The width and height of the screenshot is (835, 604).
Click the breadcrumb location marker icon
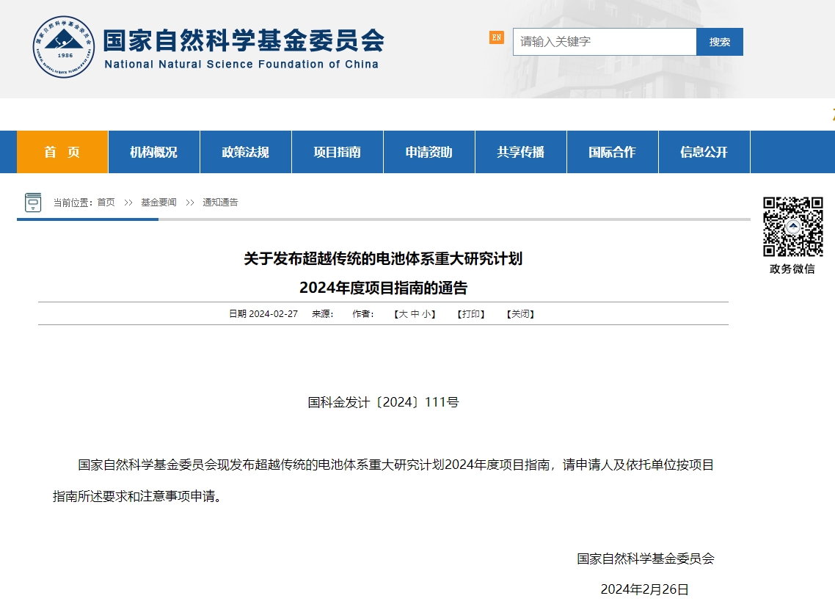(32, 202)
